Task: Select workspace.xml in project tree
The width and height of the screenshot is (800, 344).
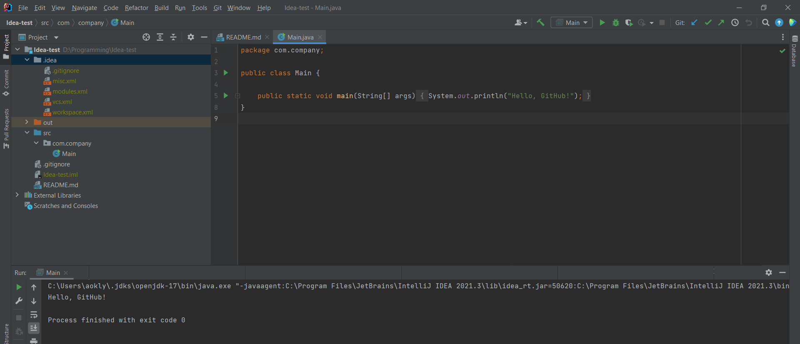Action: [72, 112]
